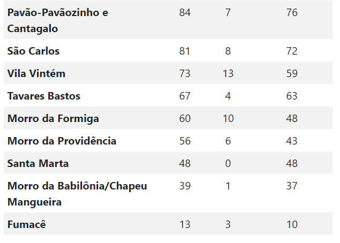Click value 63 in Tavares Bastos row
Viewport: 340px width, 243px height.
tap(292, 96)
